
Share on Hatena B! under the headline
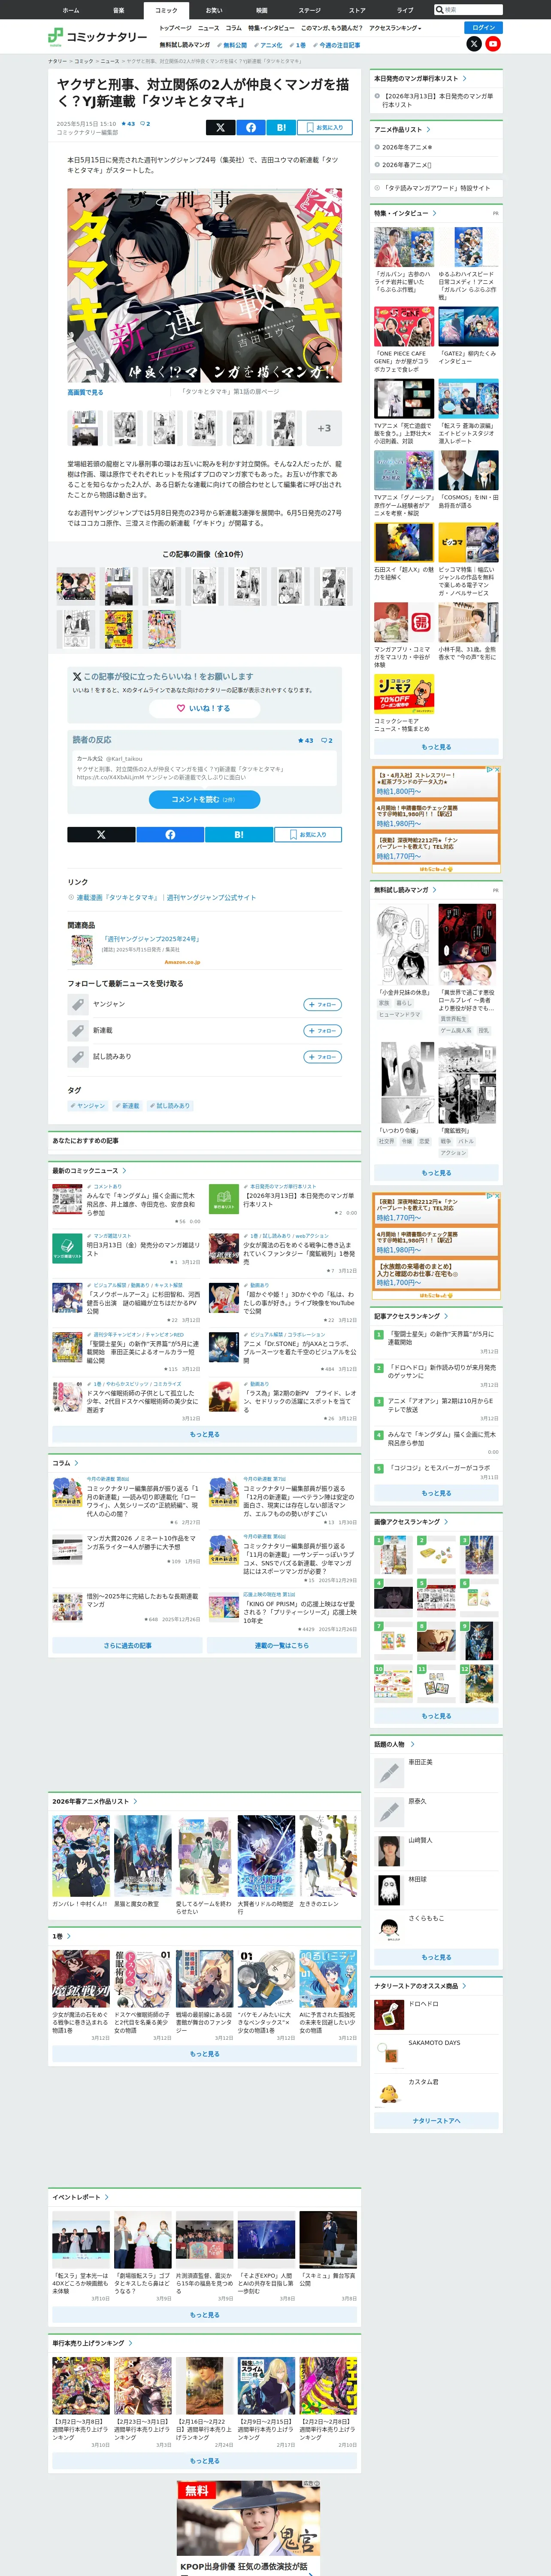pyautogui.click(x=281, y=127)
